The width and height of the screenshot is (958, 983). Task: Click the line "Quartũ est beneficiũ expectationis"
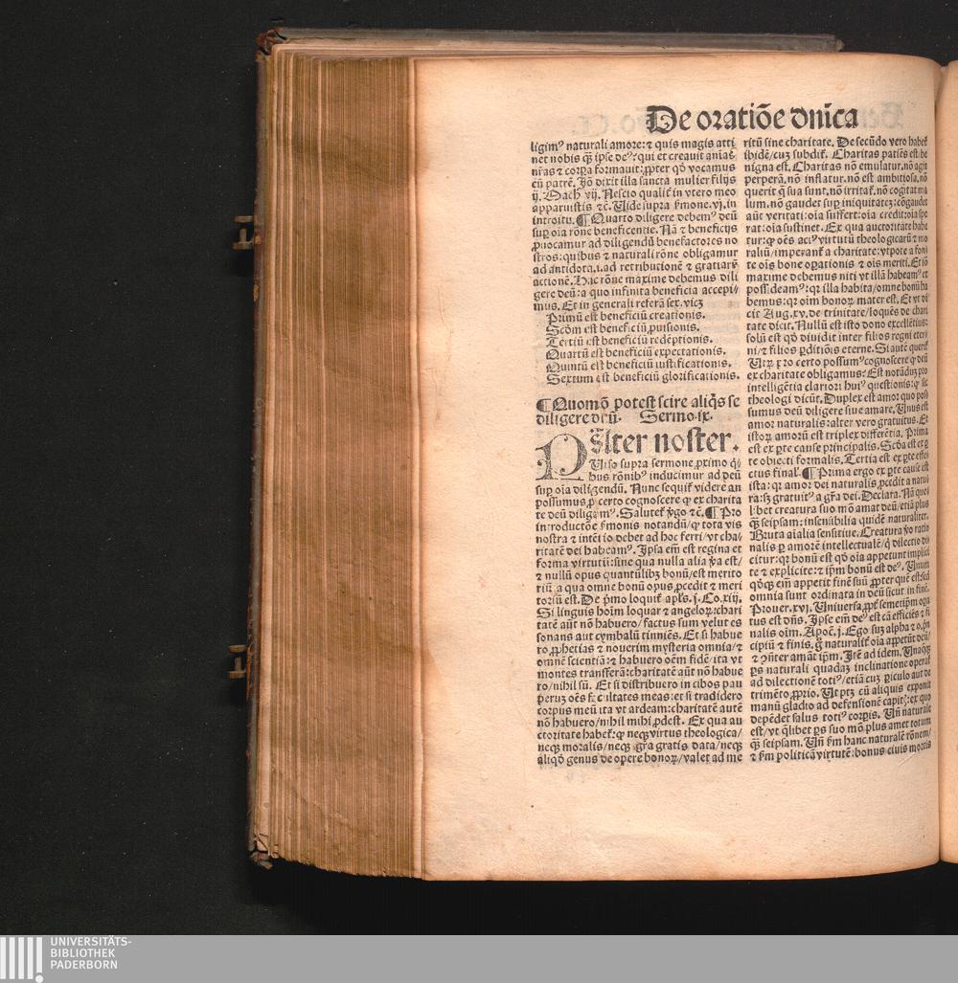click(x=634, y=352)
